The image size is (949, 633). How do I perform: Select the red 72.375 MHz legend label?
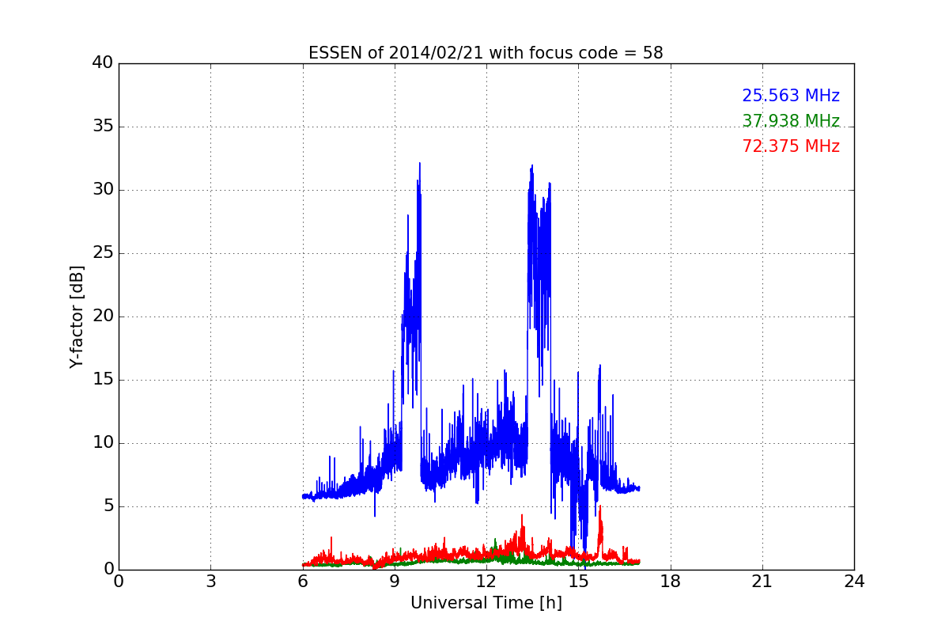791,146
